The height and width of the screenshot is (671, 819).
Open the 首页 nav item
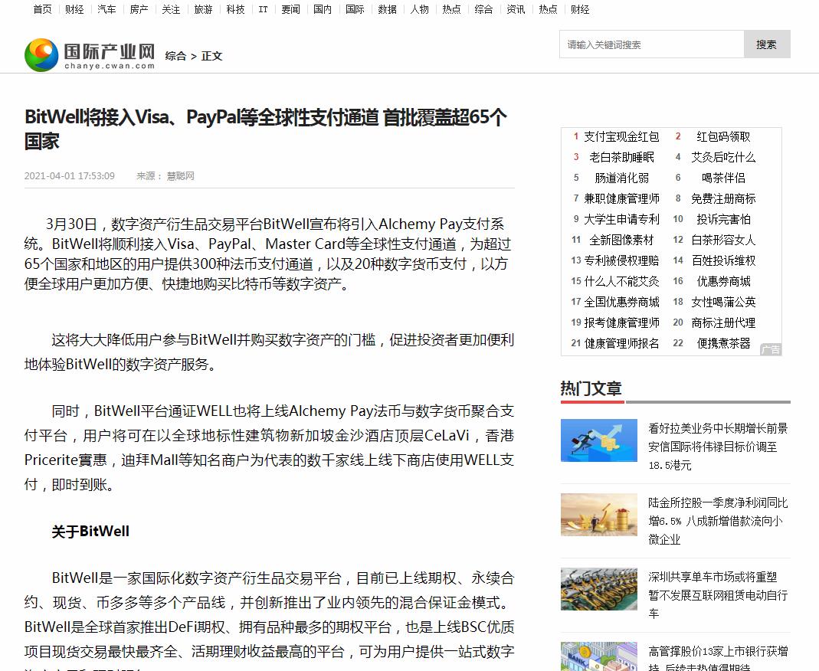click(x=42, y=9)
